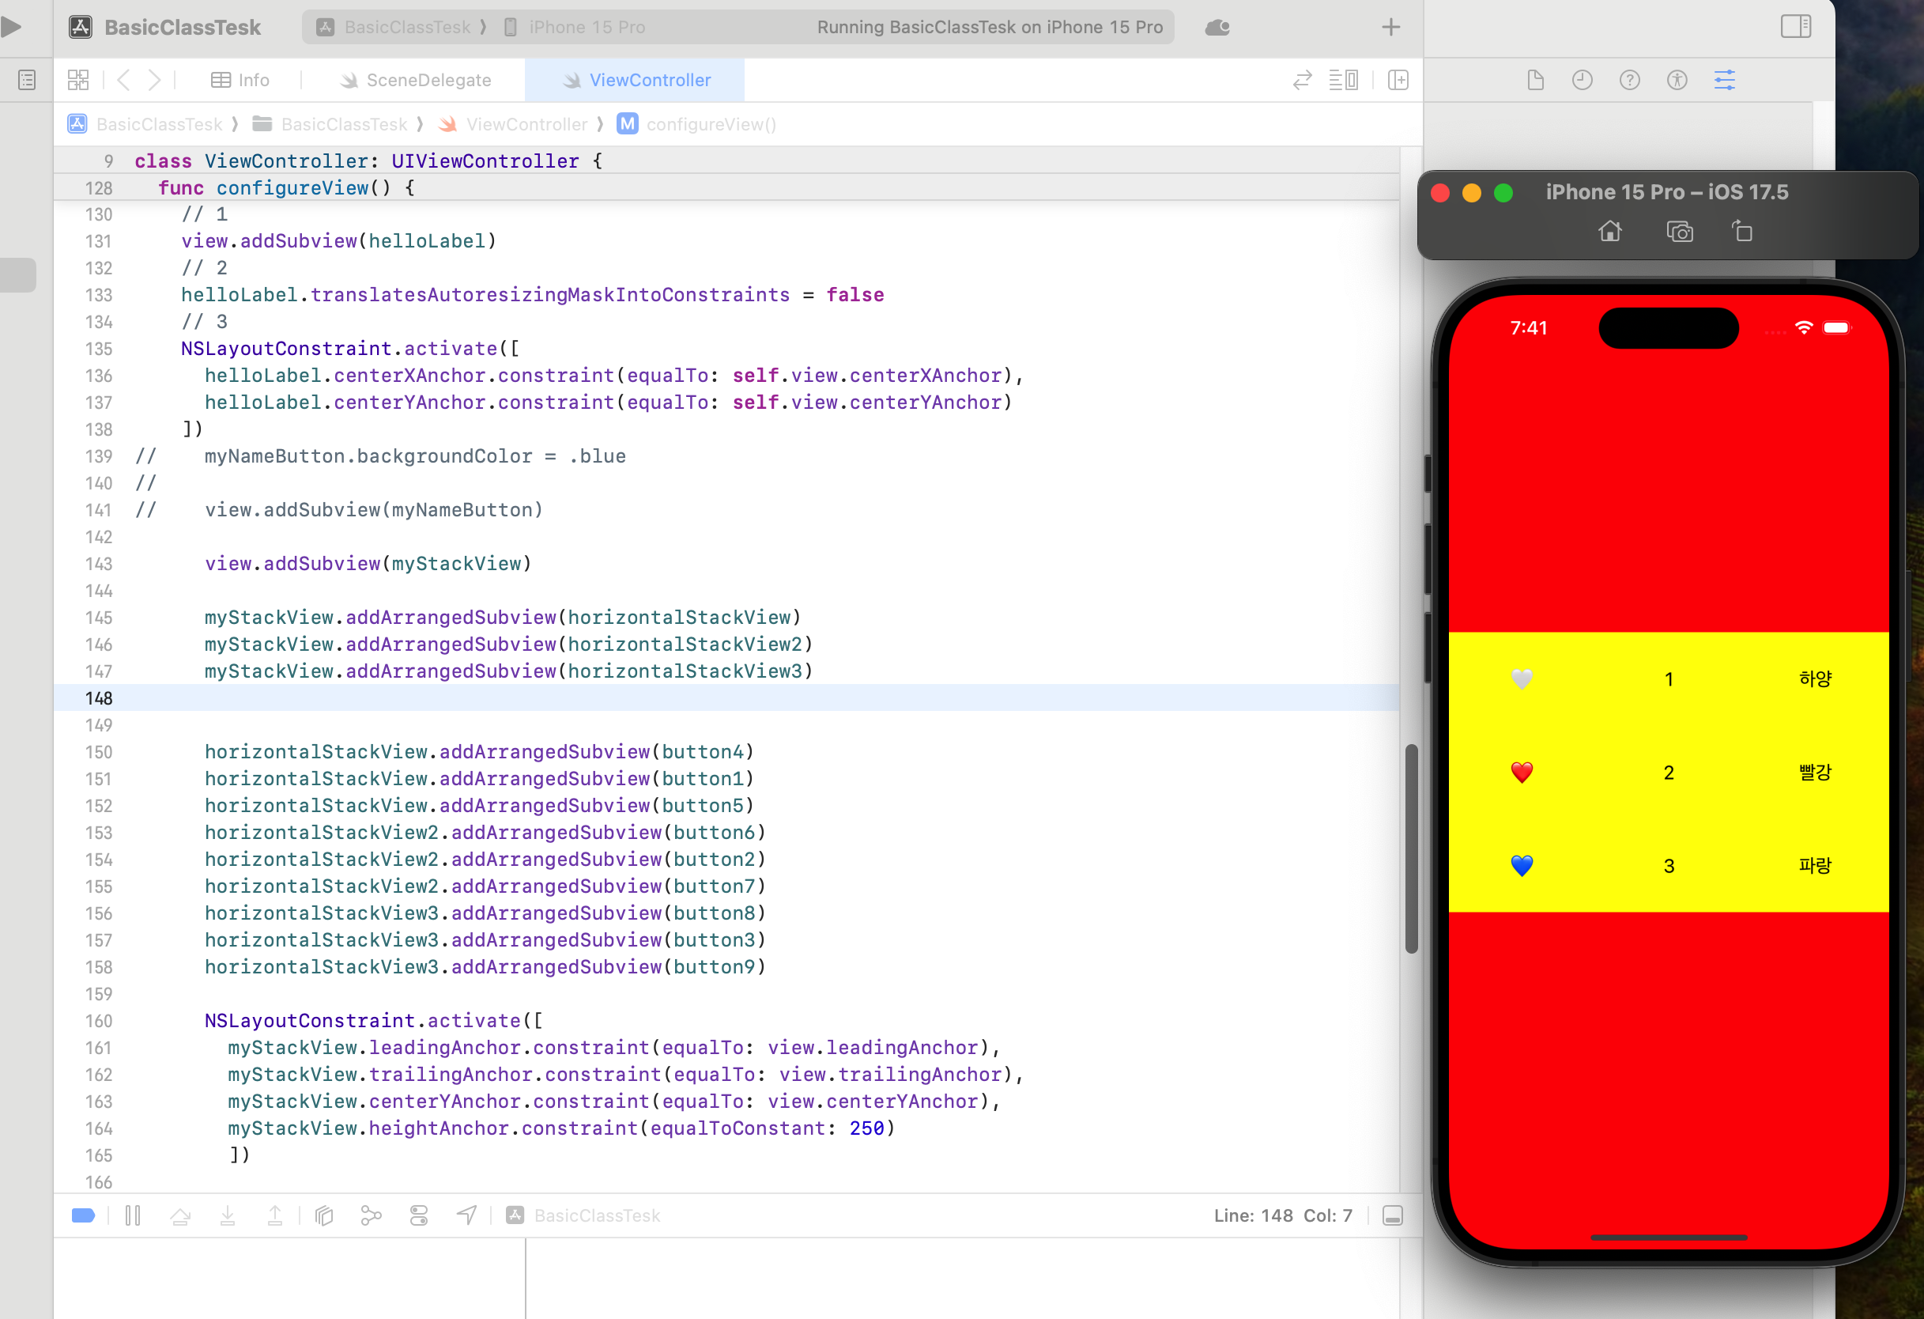Click the cloud status icon in toolbar
Image resolution: width=1924 pixels, height=1319 pixels.
click(x=1217, y=28)
